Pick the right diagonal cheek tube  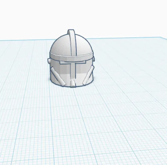tap(88, 76)
